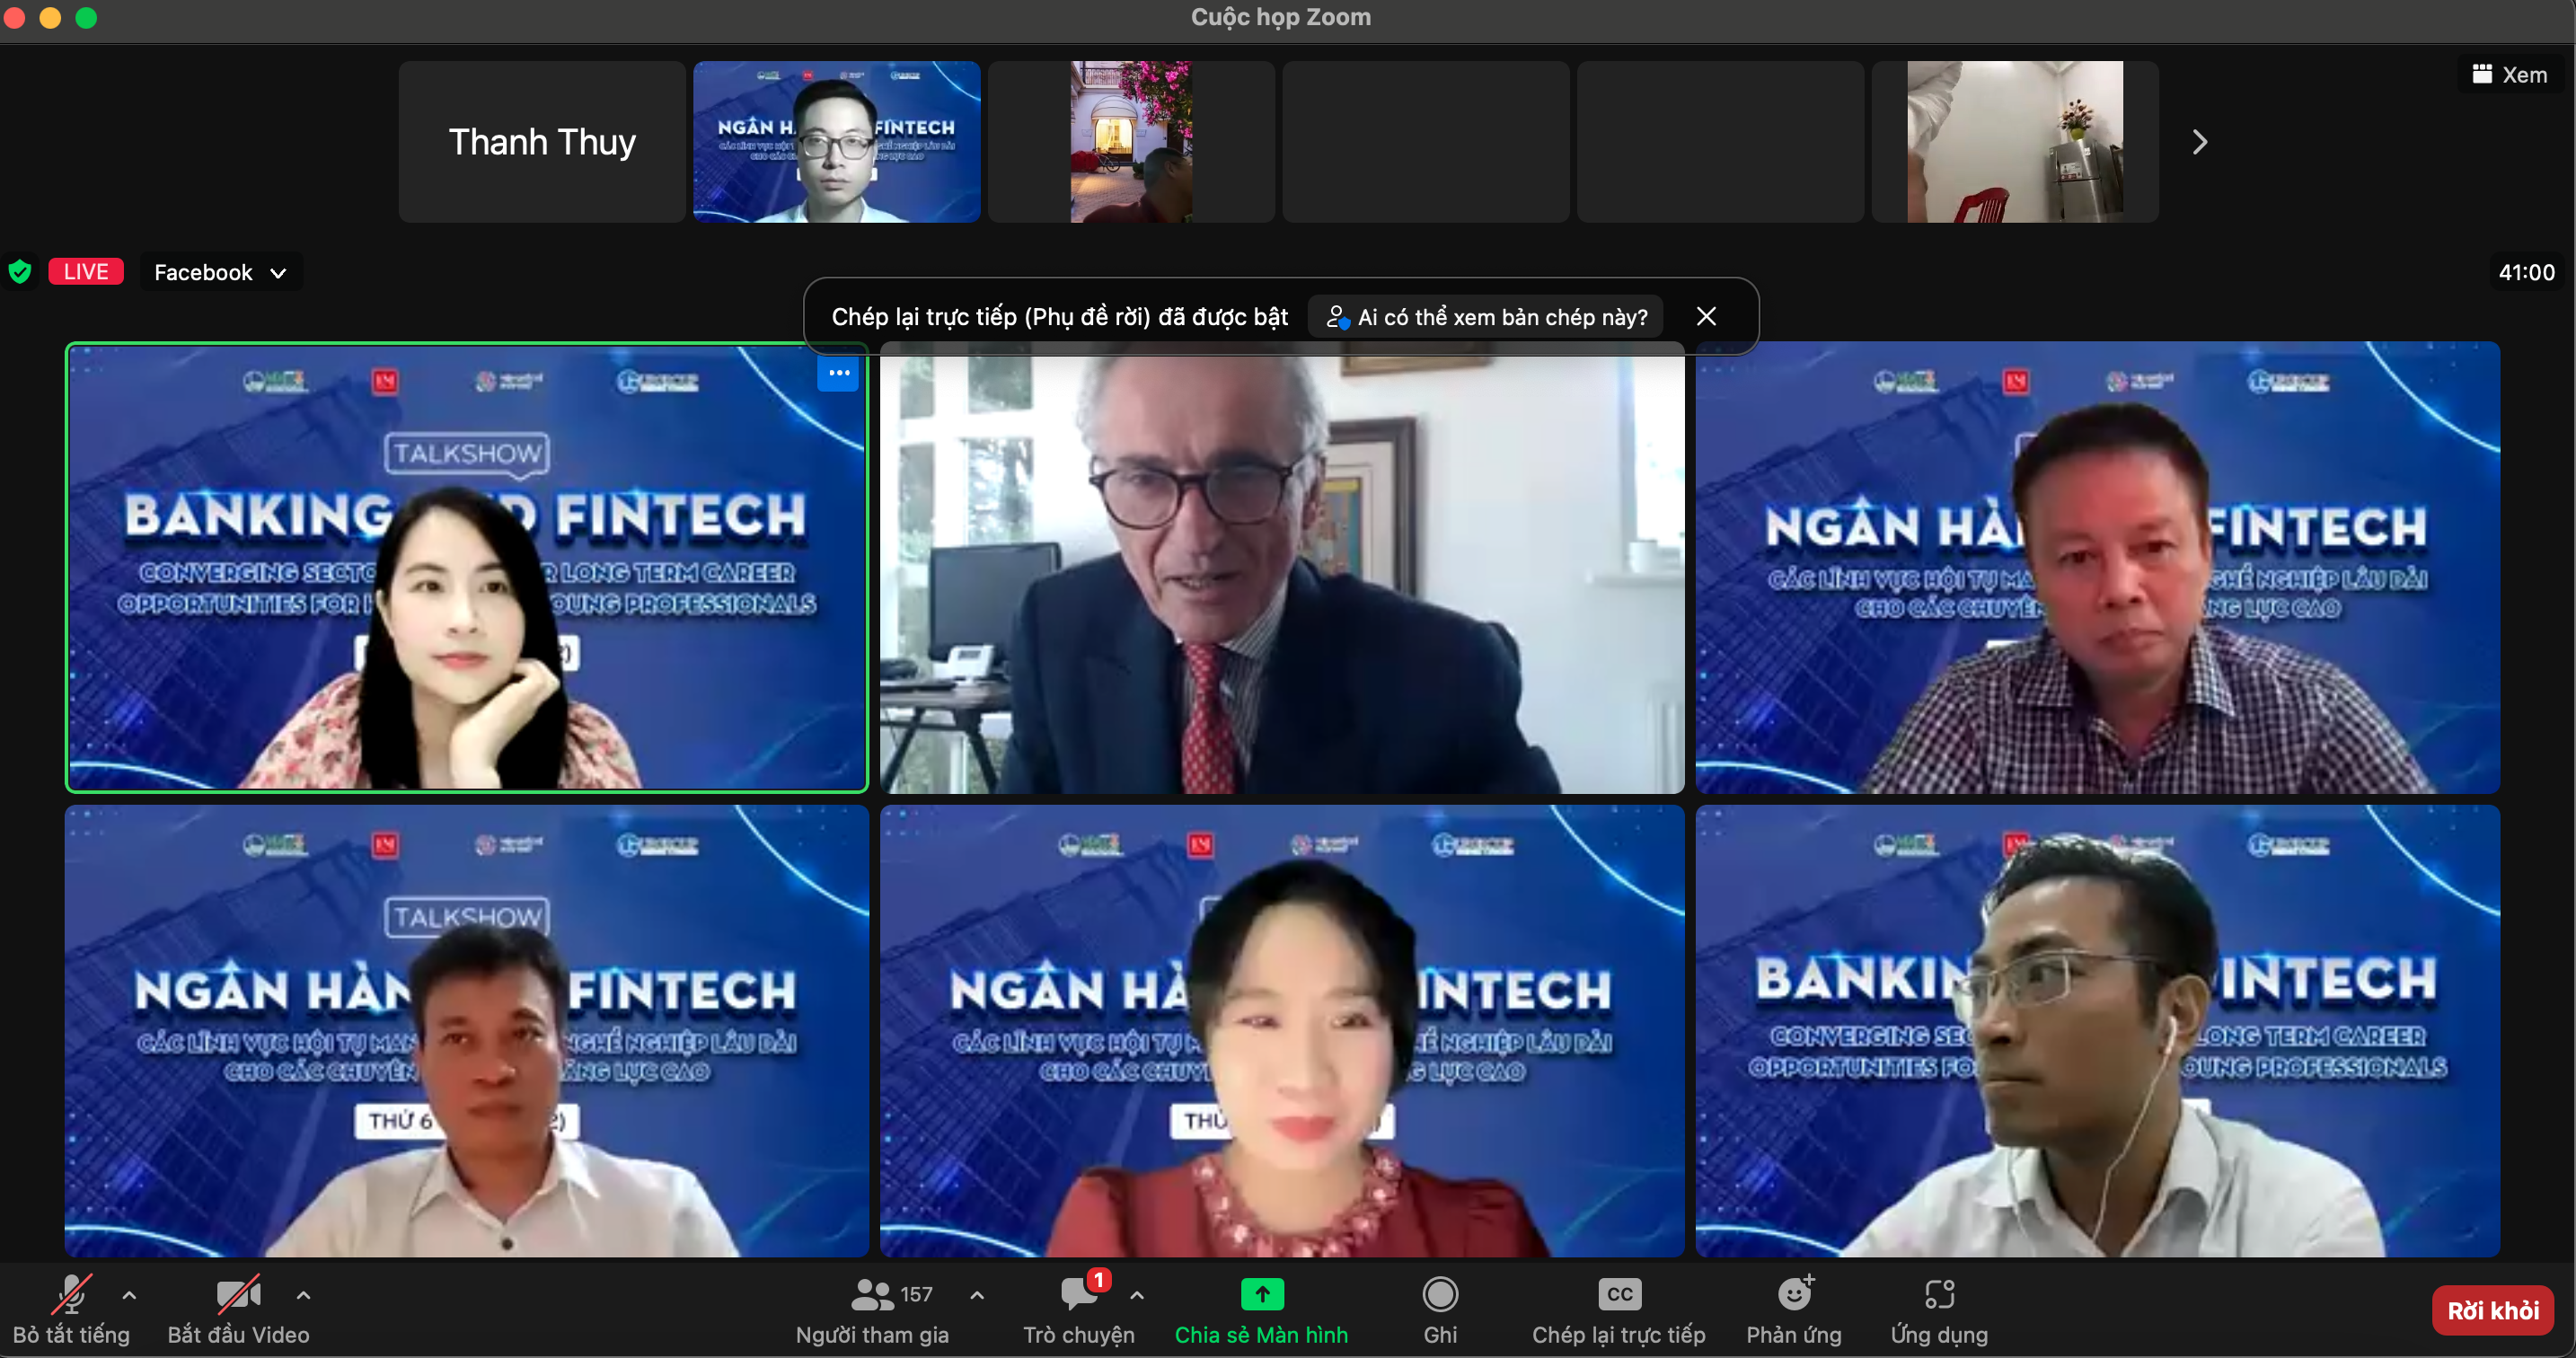
Task: Open Người tham gia participants panel
Action: (872, 1310)
